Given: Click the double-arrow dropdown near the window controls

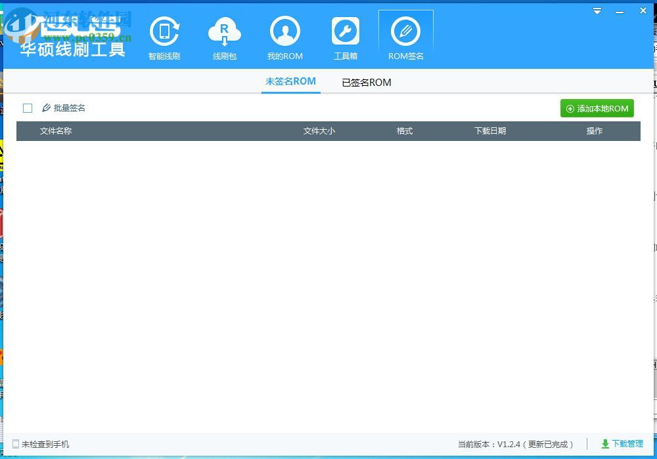Looking at the screenshot, I should tap(597, 10).
